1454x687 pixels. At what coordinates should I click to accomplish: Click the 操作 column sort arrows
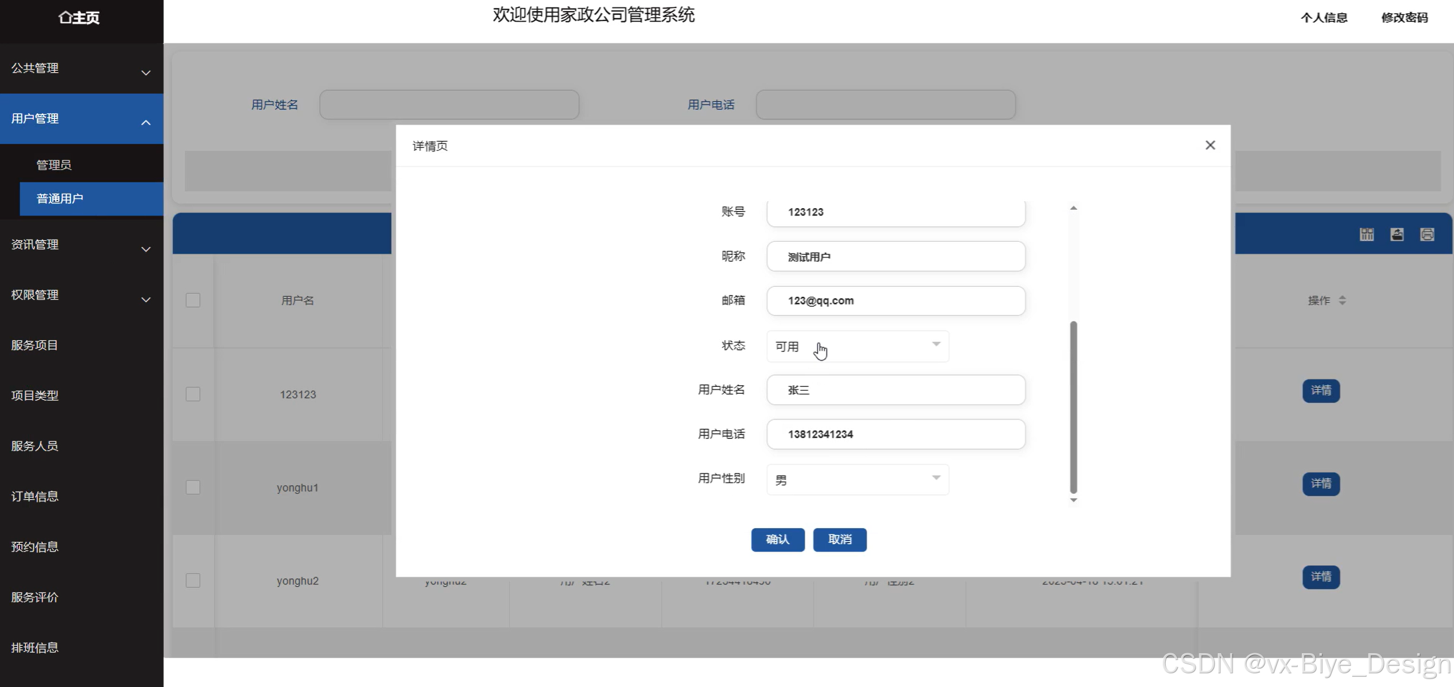1342,300
